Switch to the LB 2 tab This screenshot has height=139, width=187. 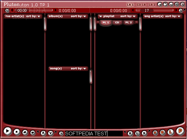click(152, 5)
